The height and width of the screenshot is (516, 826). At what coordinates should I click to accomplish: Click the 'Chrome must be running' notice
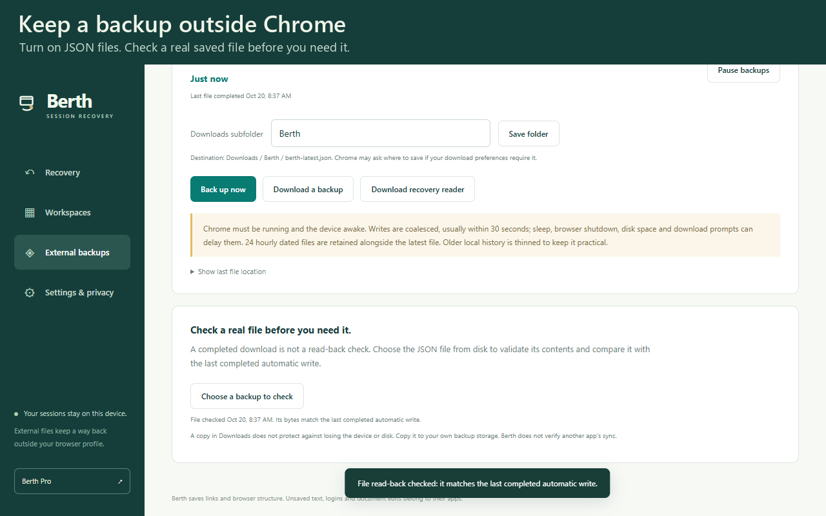point(485,235)
